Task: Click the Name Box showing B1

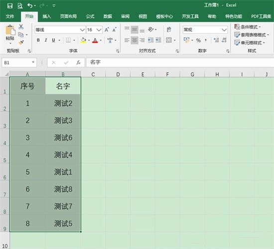Action: tap(19, 63)
